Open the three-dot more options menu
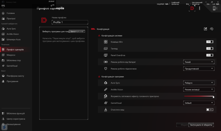221x131 pixels. coord(200,8)
